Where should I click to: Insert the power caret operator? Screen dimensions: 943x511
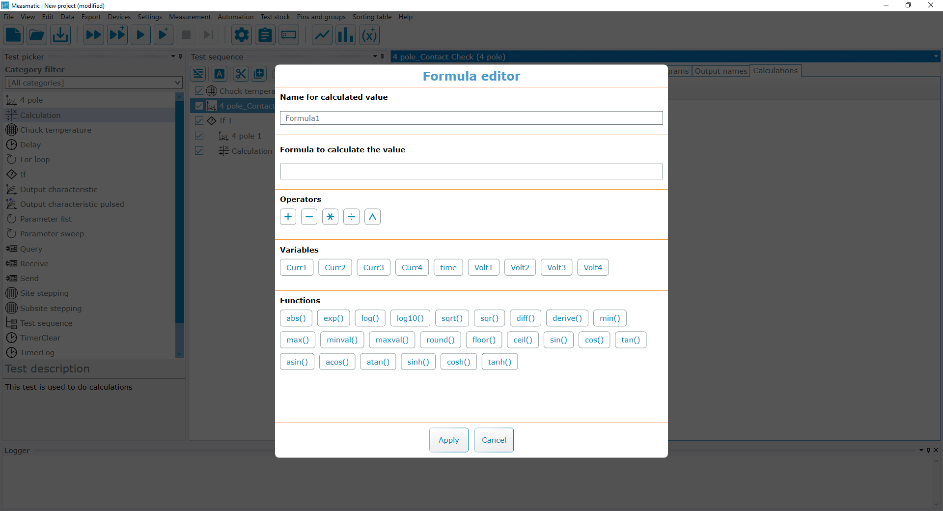[x=372, y=217]
